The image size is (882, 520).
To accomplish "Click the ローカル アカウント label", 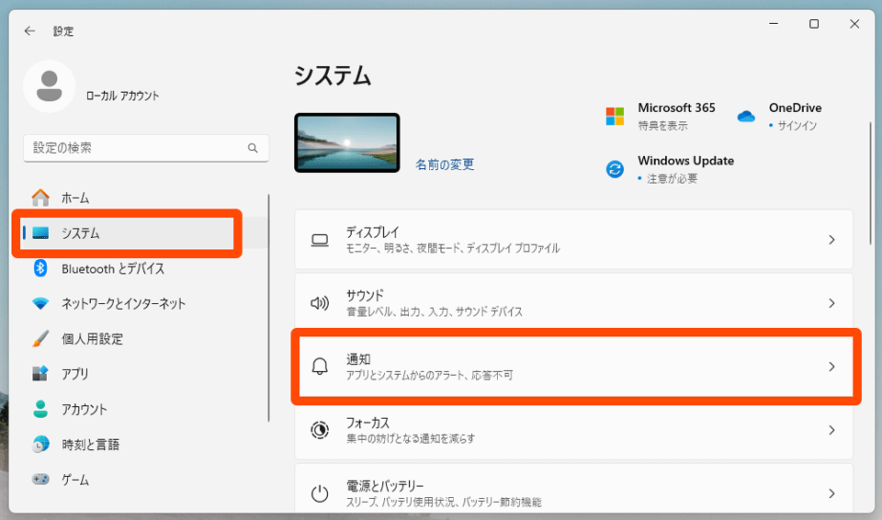I will pos(122,96).
